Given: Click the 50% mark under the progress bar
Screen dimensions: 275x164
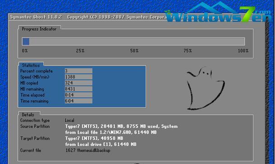Looking at the screenshot, I should 134,51.
